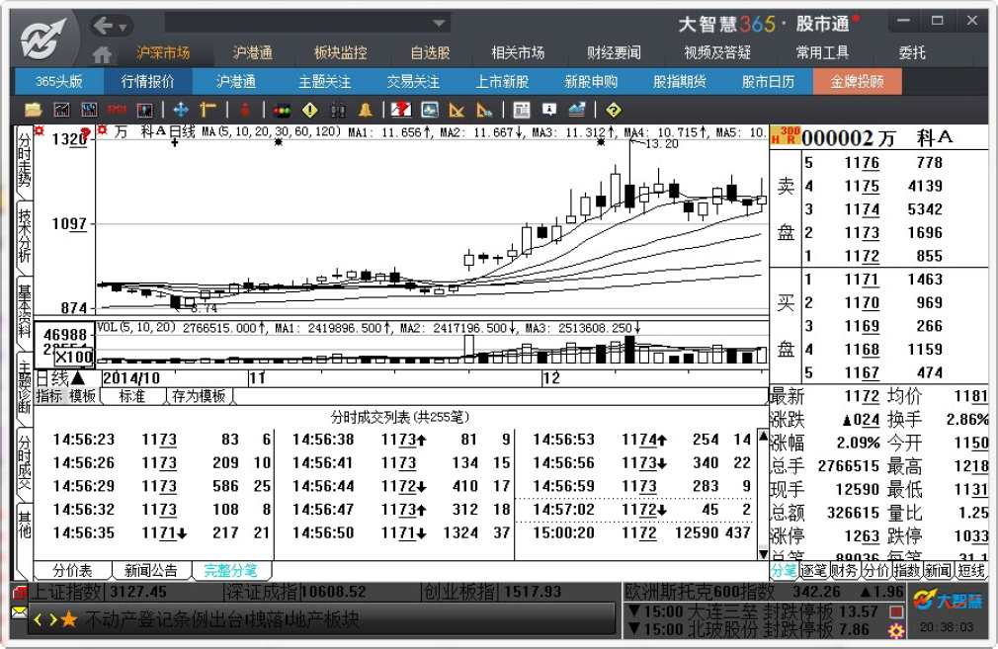Switch to the 分价表 bottom tab
Image resolution: width=998 pixels, height=649 pixels.
(72, 571)
